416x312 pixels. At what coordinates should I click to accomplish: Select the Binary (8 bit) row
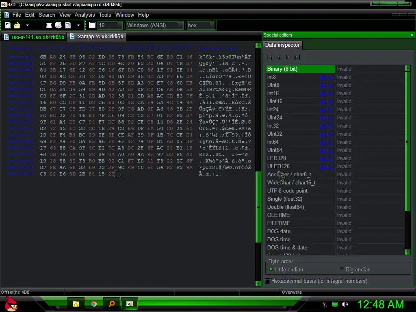pos(335,69)
